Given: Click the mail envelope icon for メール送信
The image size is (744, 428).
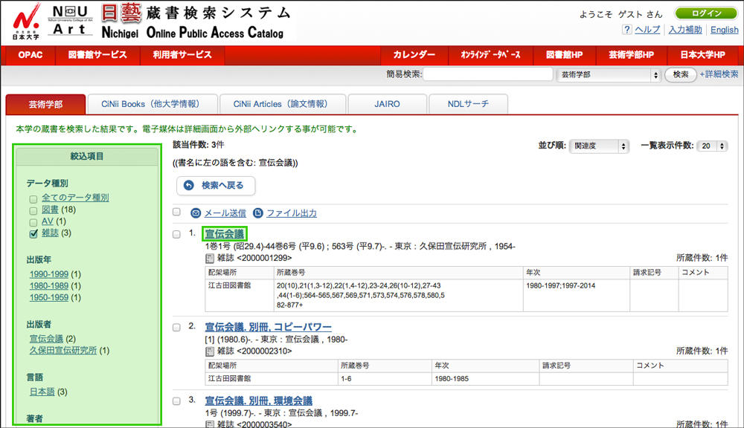Looking at the screenshot, I should (196, 213).
